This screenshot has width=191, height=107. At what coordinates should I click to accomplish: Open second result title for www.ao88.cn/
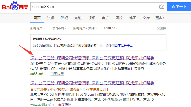click(x=92, y=83)
